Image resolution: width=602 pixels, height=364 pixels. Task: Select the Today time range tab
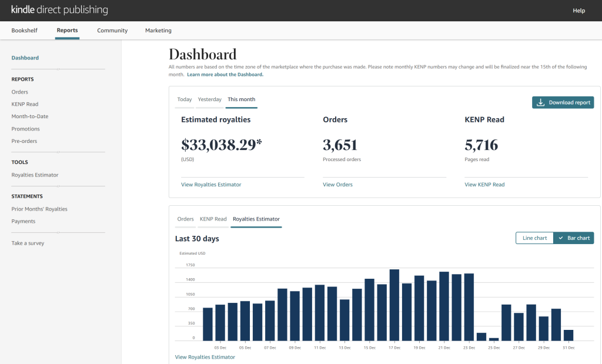[185, 99]
